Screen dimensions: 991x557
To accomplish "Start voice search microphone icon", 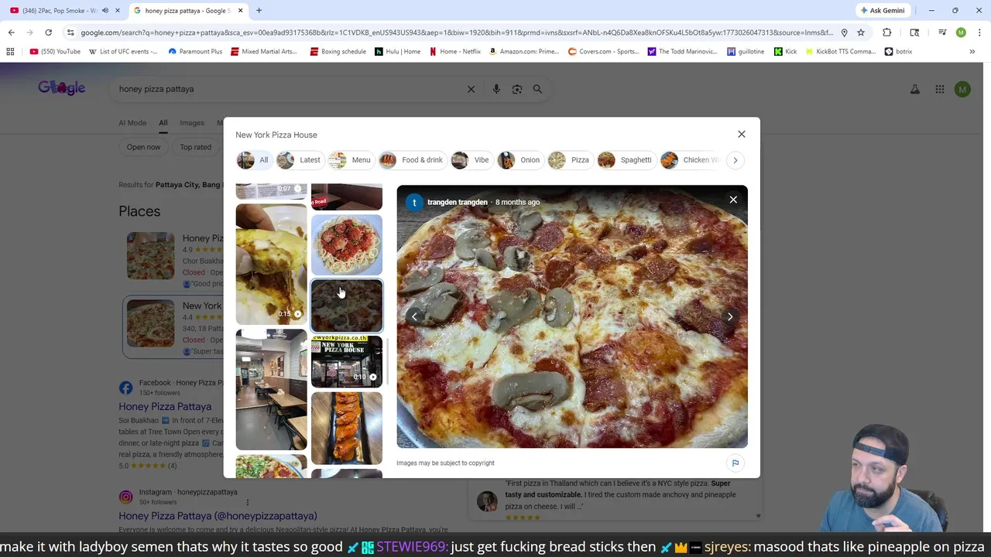I will coord(496,89).
